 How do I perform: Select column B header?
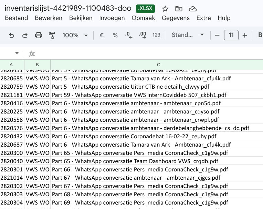37,65
